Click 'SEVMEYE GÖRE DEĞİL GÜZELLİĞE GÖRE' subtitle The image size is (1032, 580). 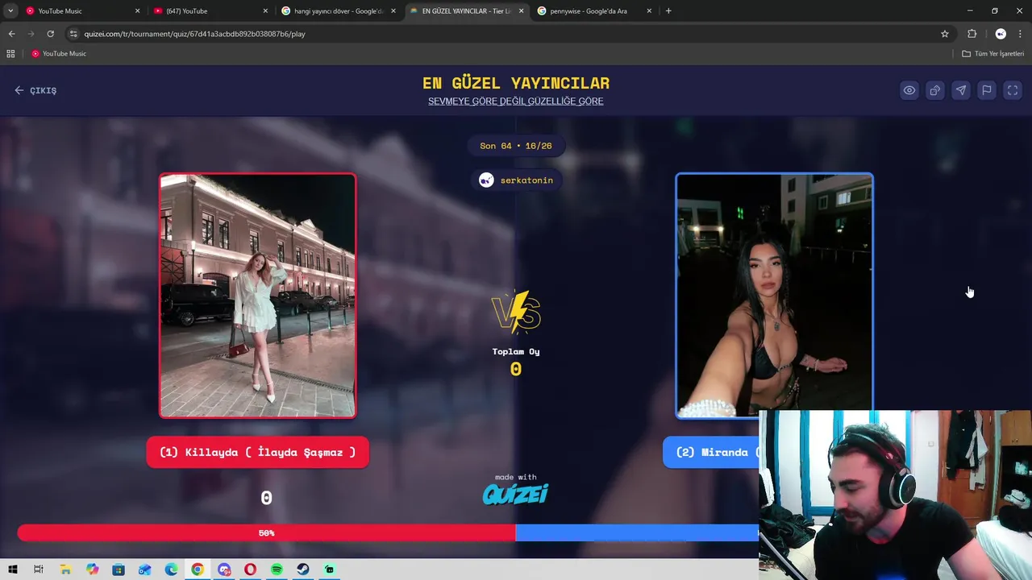pyautogui.click(x=516, y=101)
